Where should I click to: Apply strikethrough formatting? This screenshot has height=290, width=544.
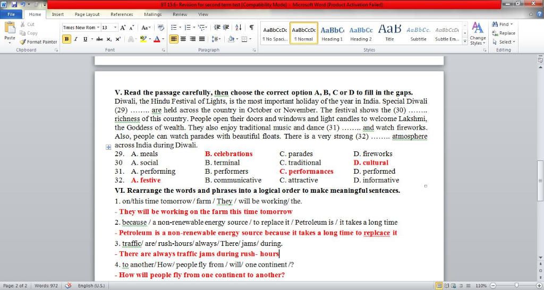coord(99,39)
